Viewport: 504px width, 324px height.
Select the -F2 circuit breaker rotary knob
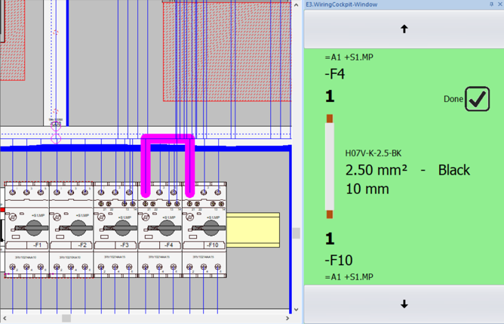78,226
